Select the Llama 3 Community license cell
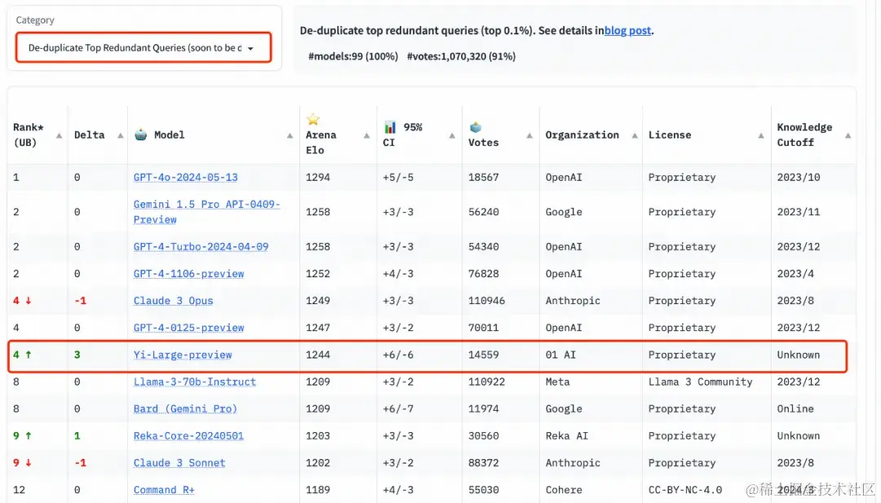This screenshot has width=881, height=503. point(700,382)
